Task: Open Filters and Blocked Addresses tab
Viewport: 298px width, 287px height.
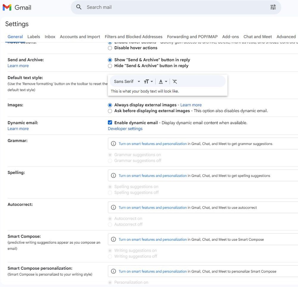Action: 134,37
